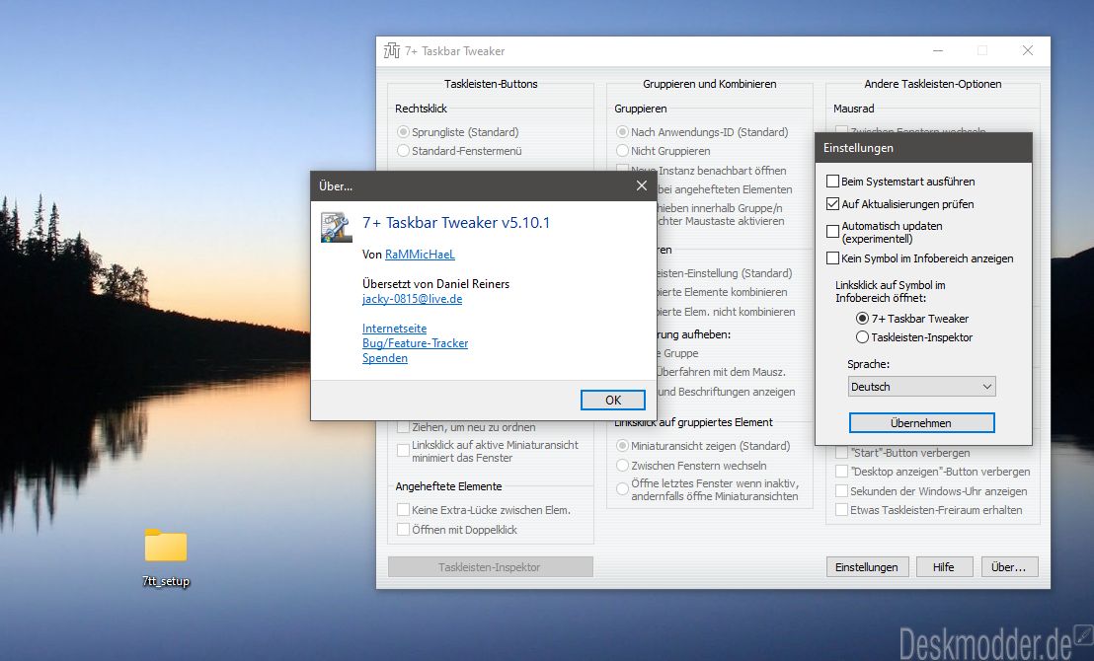Click the Einstellungen button in main window
The height and width of the screenshot is (661, 1094).
[867, 567]
